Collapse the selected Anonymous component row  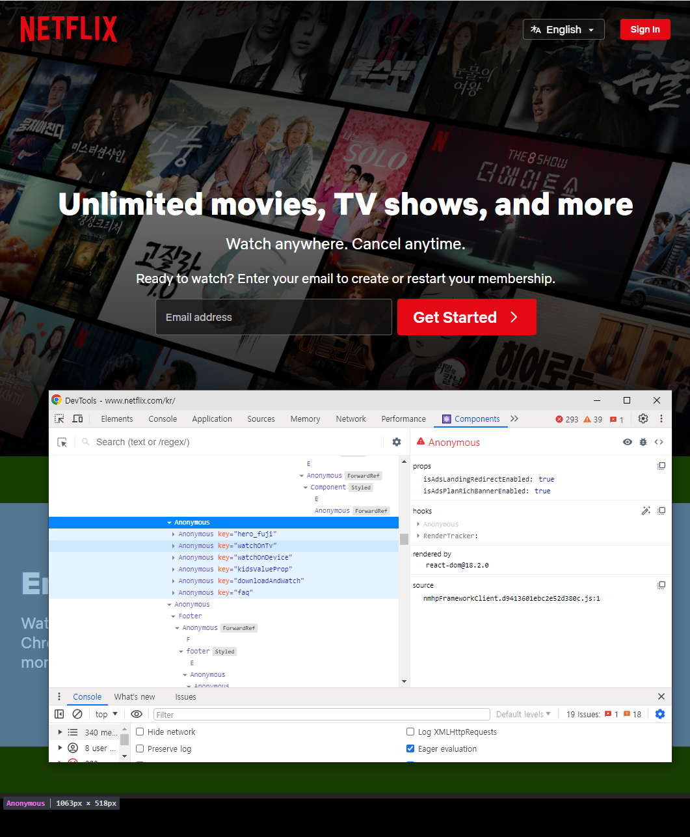point(170,523)
